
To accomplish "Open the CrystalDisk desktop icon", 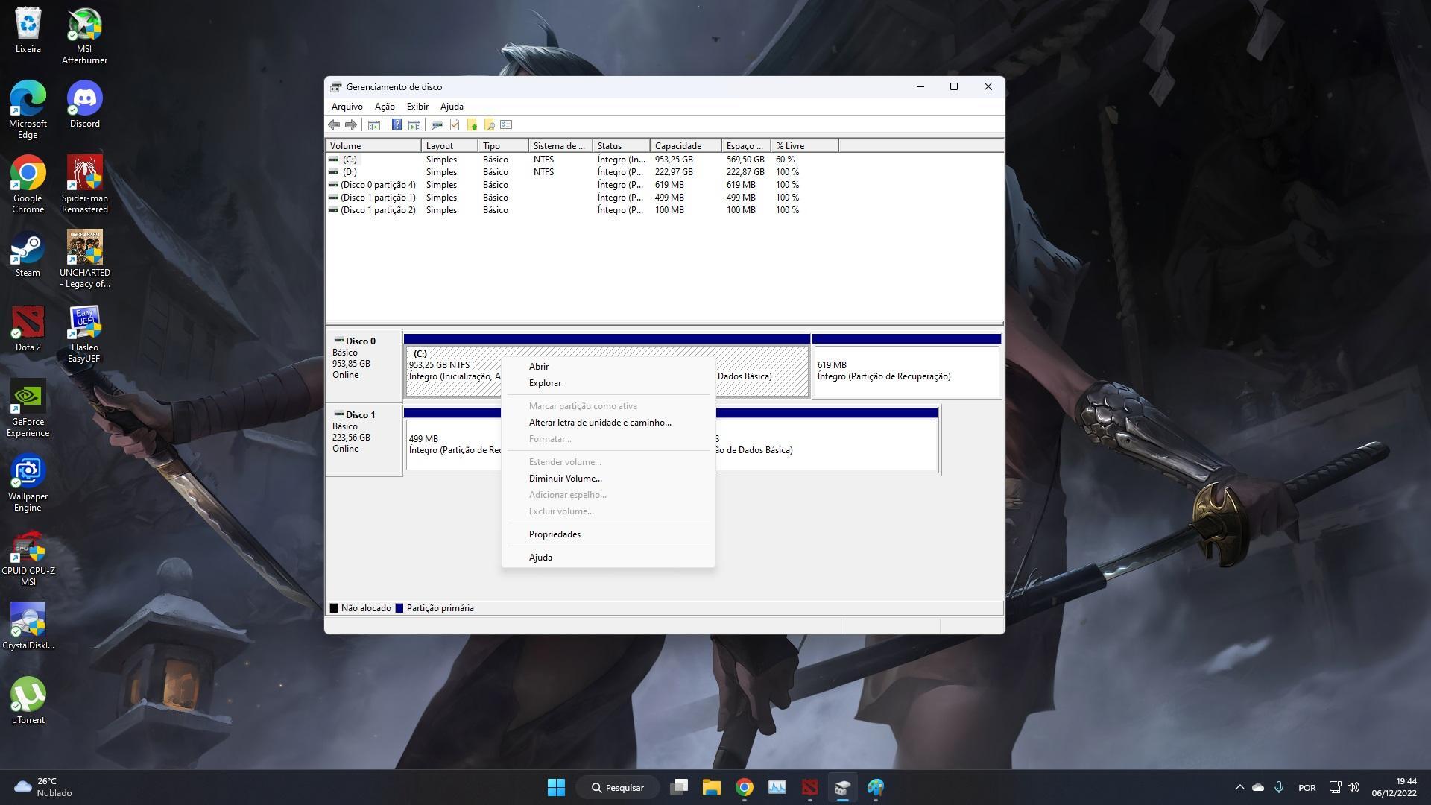I will [x=28, y=627].
